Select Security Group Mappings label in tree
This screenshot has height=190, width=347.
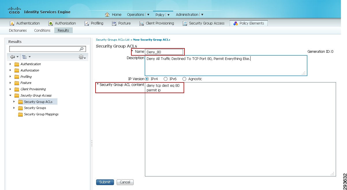tap(41, 114)
